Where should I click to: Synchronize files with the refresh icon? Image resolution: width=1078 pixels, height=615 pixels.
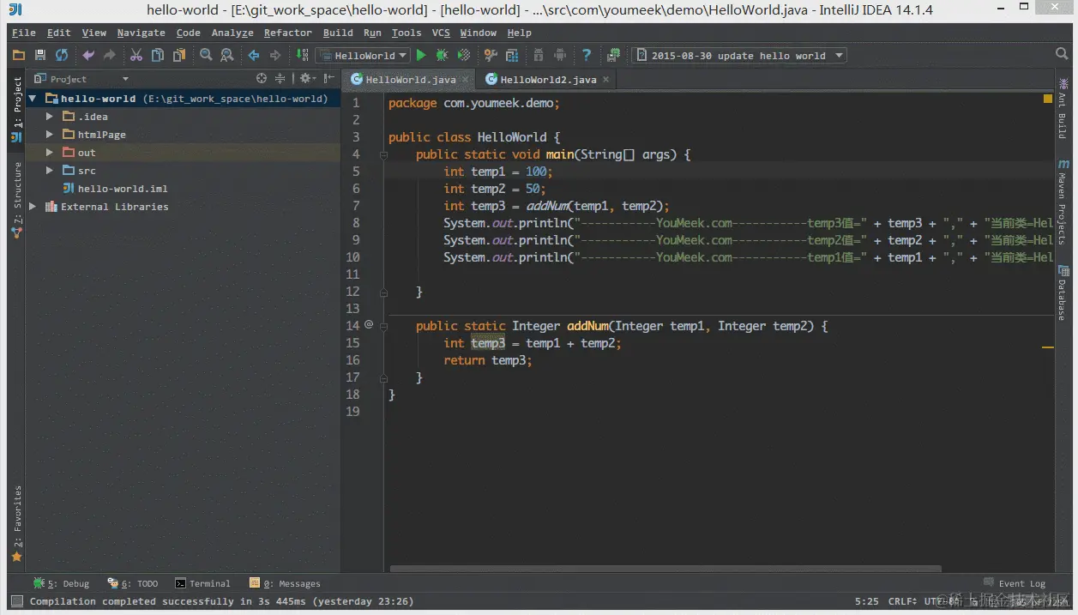(62, 54)
